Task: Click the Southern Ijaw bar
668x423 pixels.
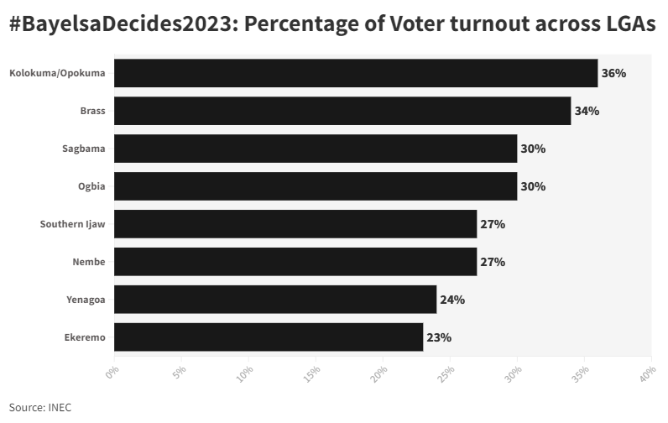Action: pos(295,224)
